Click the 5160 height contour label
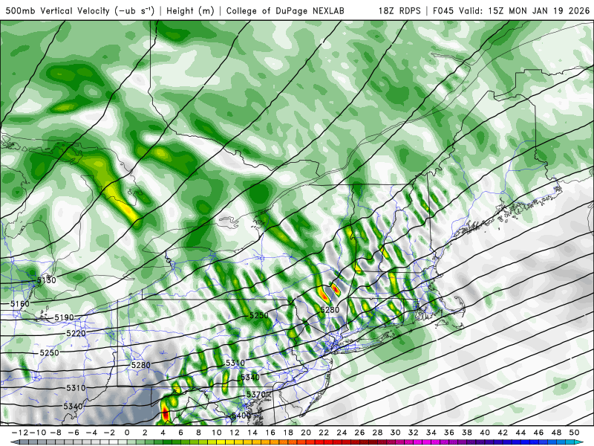This screenshot has height=446, width=594. [20, 304]
